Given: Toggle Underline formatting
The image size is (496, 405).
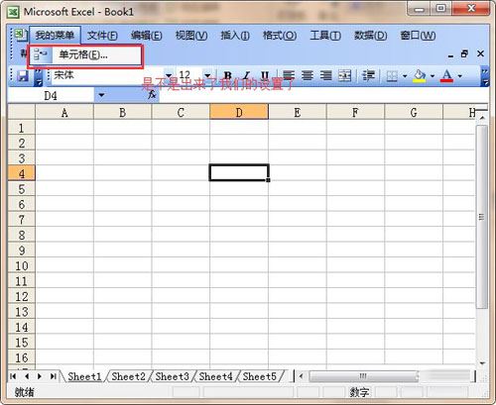Looking at the screenshot, I should (265, 76).
